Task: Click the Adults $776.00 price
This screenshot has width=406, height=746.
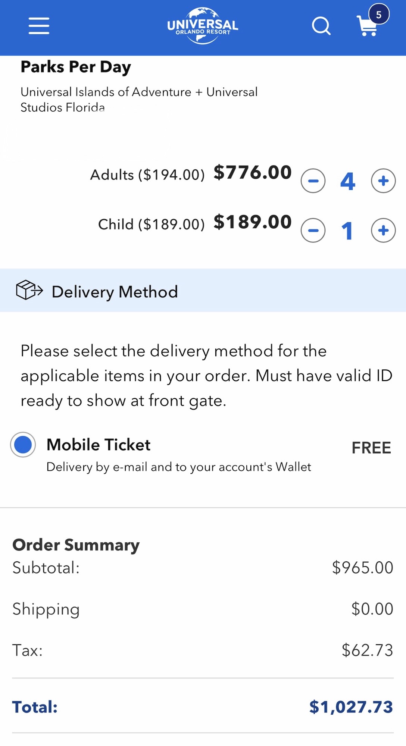Action: coord(253,173)
